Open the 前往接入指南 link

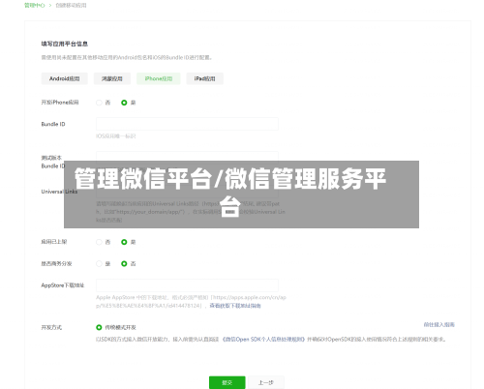(439, 324)
